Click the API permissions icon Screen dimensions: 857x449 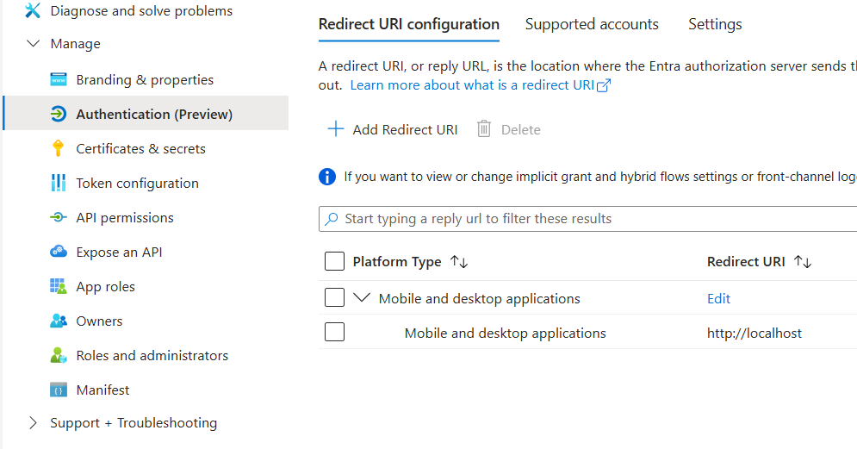(x=59, y=217)
